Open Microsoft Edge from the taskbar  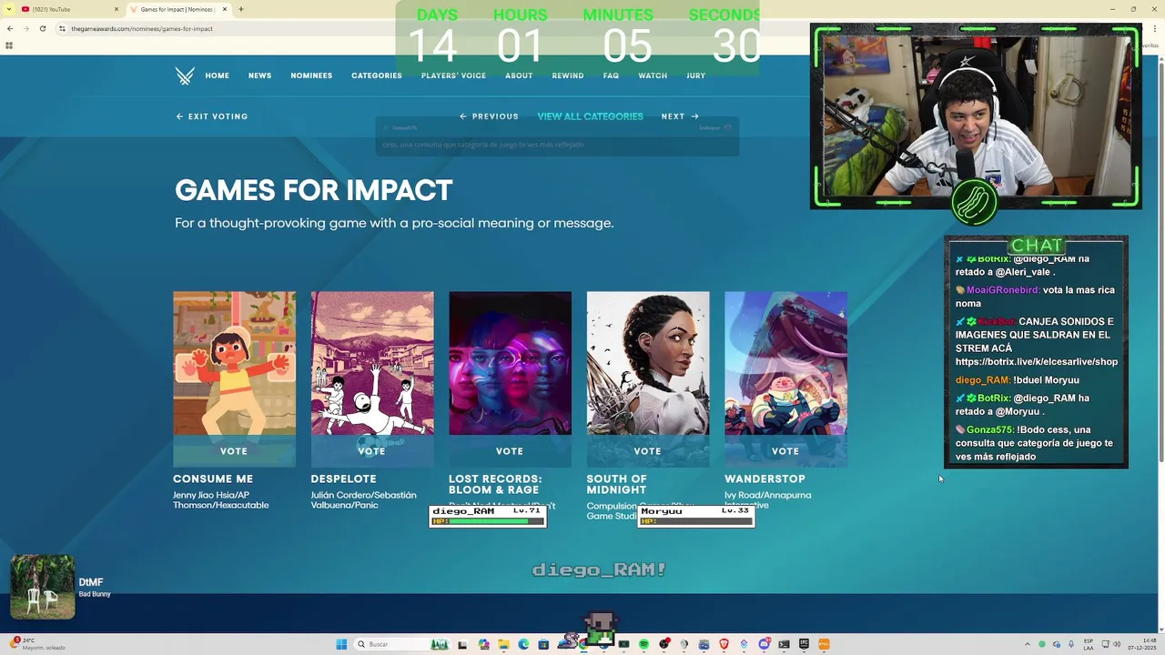tap(523, 644)
